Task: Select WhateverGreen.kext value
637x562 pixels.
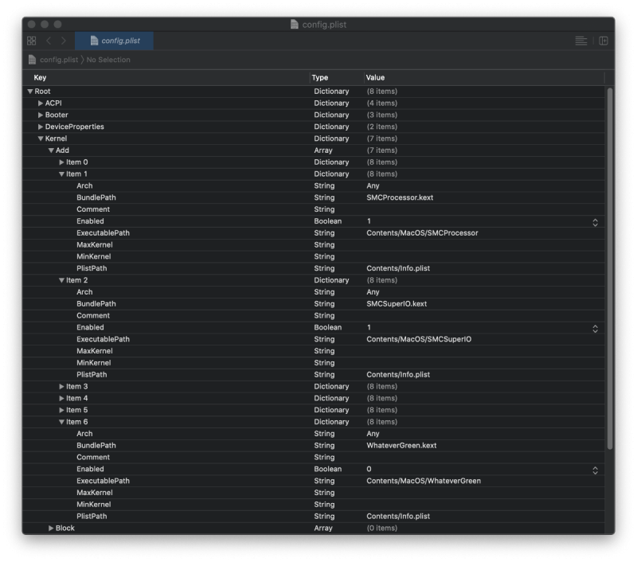Action: click(401, 446)
